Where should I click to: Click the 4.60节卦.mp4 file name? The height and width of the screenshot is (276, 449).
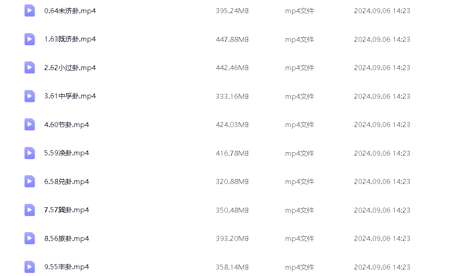[67, 125]
